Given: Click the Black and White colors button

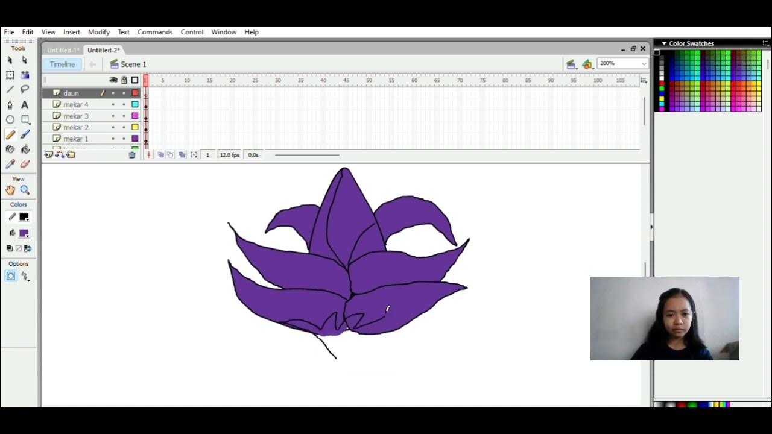Looking at the screenshot, I should (10, 248).
